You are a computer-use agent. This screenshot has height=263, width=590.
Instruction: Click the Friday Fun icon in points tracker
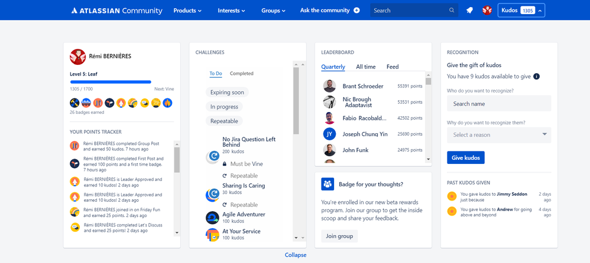coord(74,212)
